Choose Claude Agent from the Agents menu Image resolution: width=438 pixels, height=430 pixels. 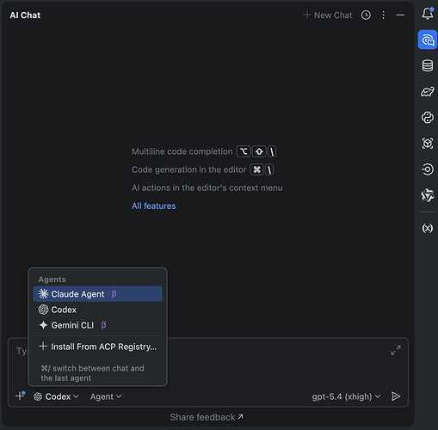(97, 294)
